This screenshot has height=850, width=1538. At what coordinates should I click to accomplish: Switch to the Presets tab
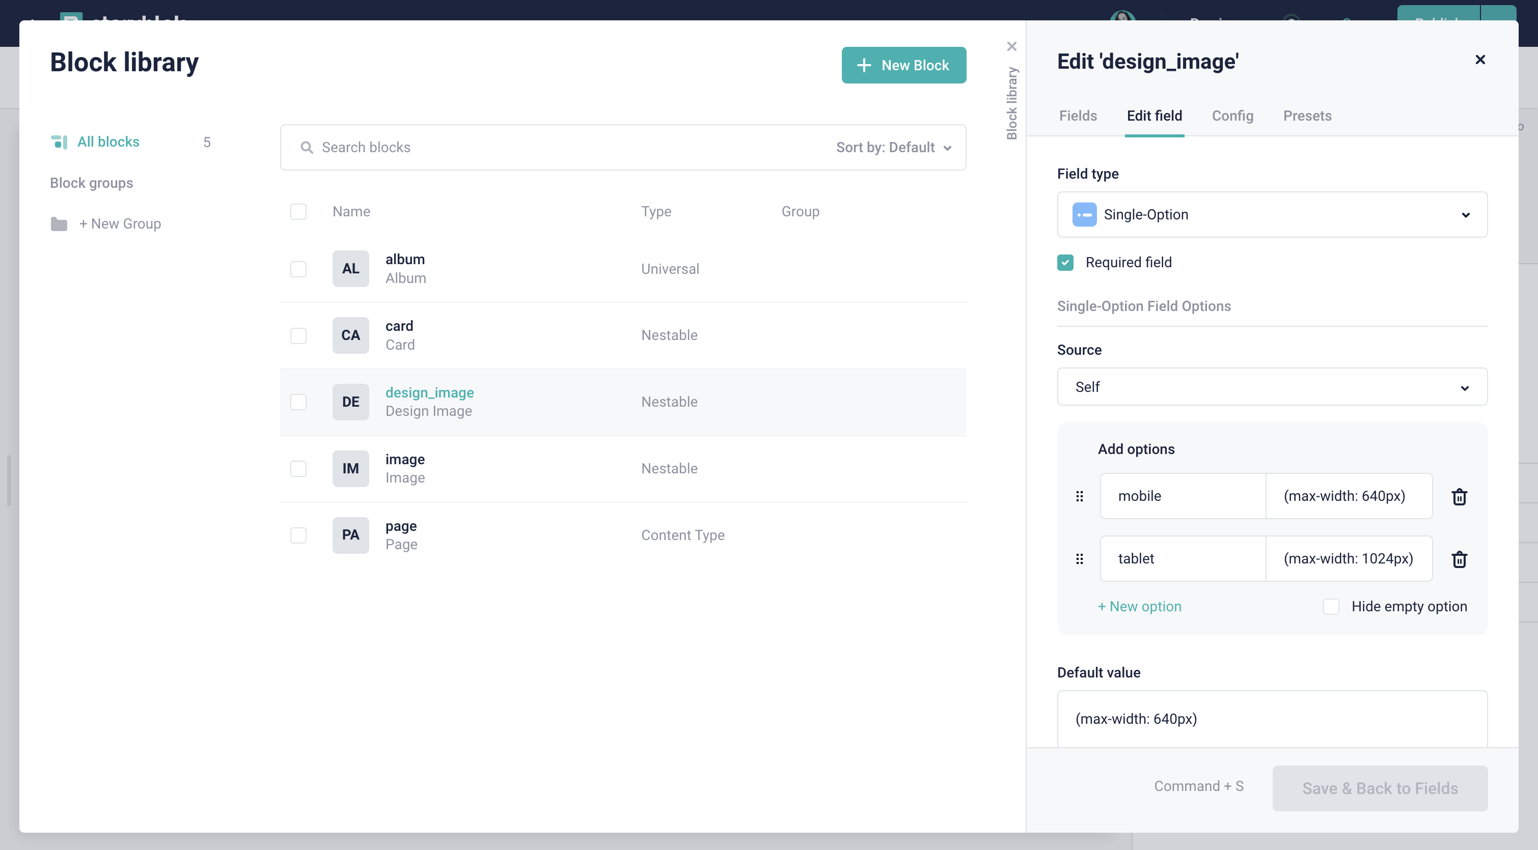[1307, 116]
